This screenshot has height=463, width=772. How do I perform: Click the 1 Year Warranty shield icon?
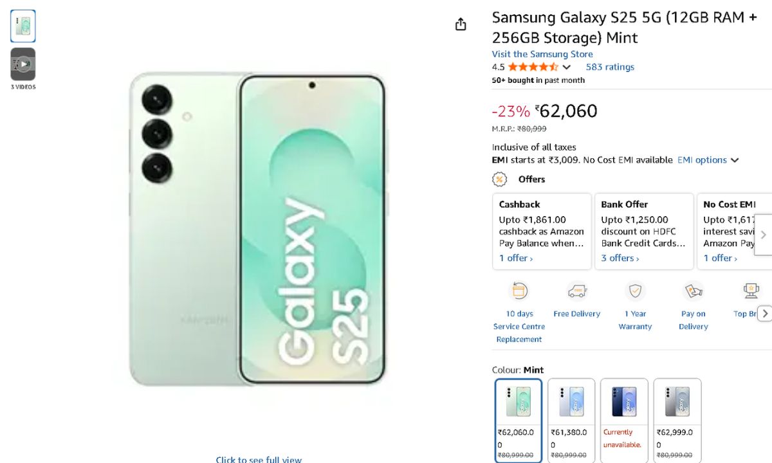[635, 291]
